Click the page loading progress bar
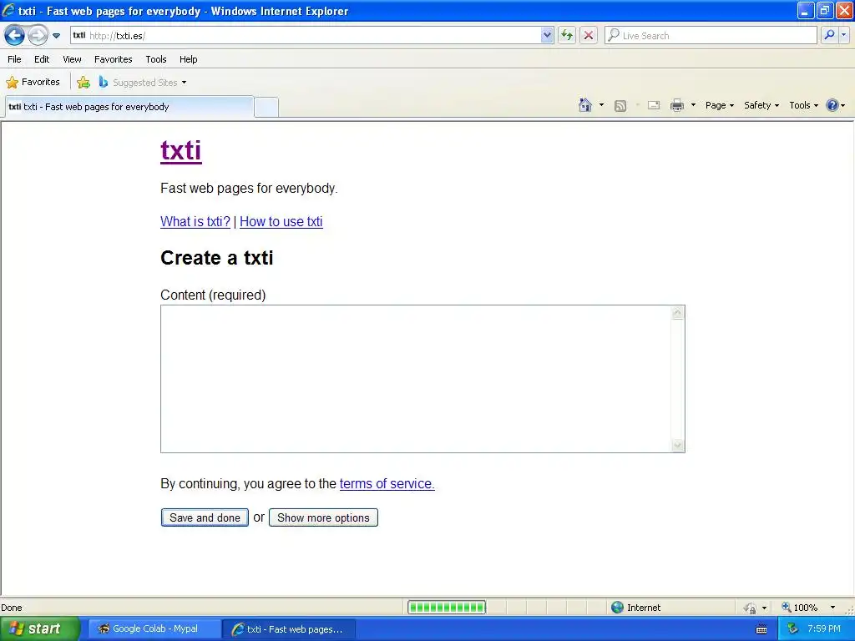The width and height of the screenshot is (855, 641). pyautogui.click(x=447, y=608)
